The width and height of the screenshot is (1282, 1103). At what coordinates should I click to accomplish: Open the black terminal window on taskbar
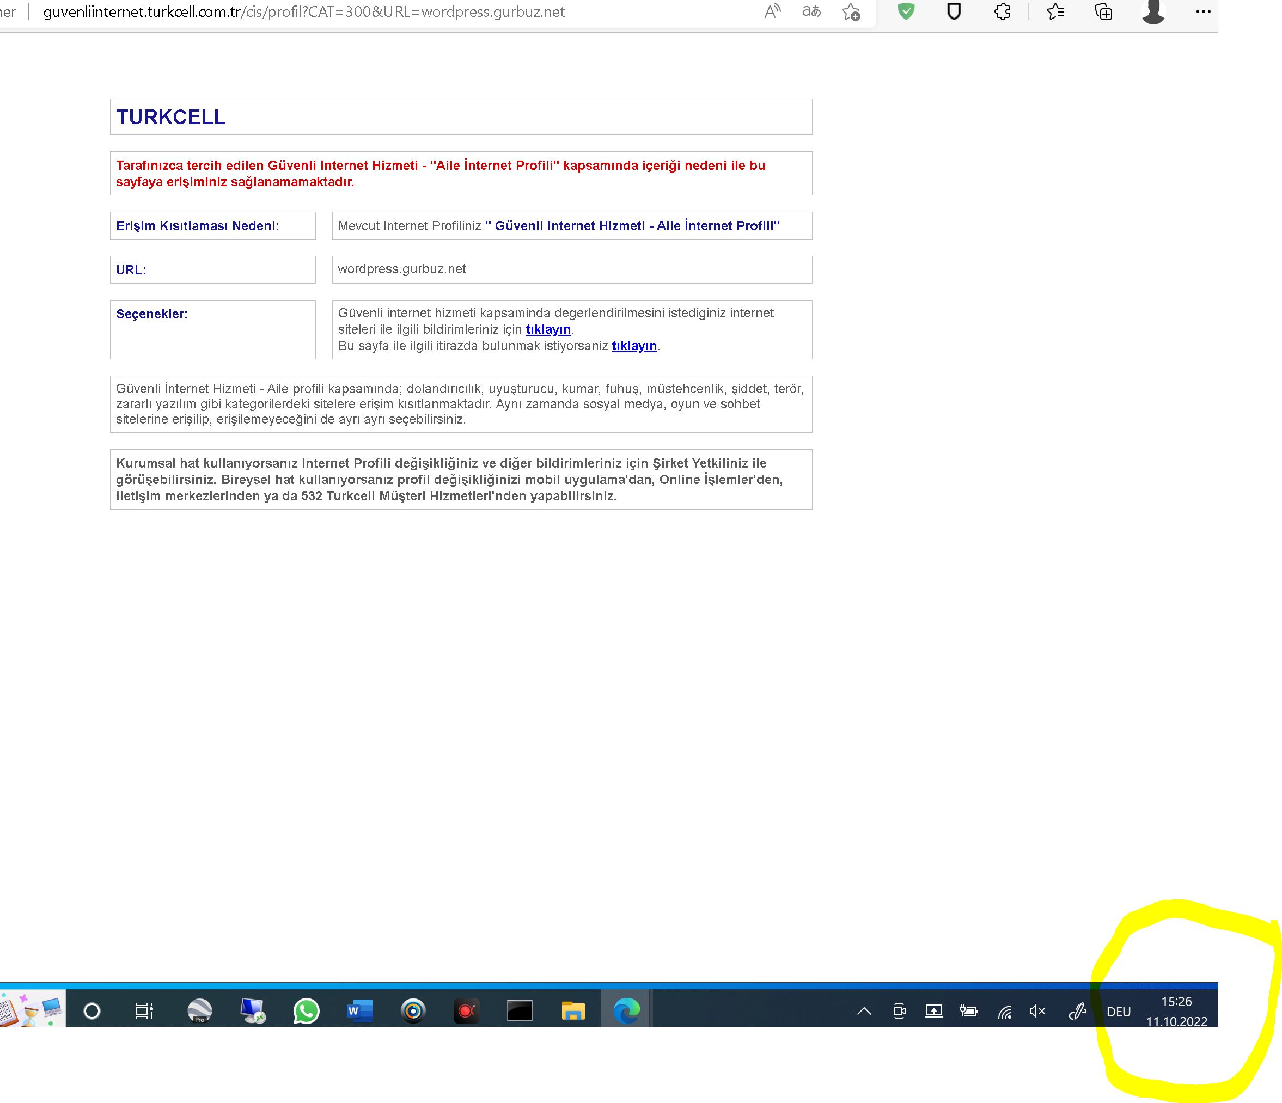tap(519, 1011)
